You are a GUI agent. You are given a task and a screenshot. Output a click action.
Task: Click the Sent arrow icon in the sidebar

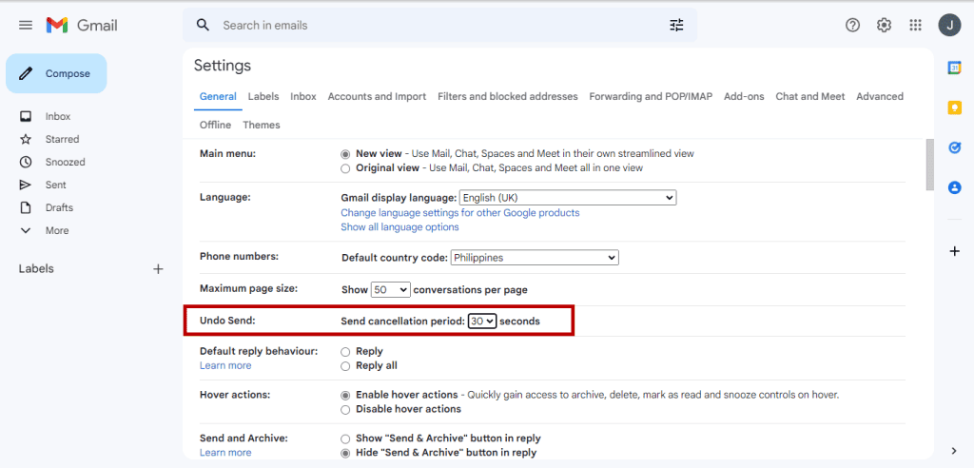[26, 185]
